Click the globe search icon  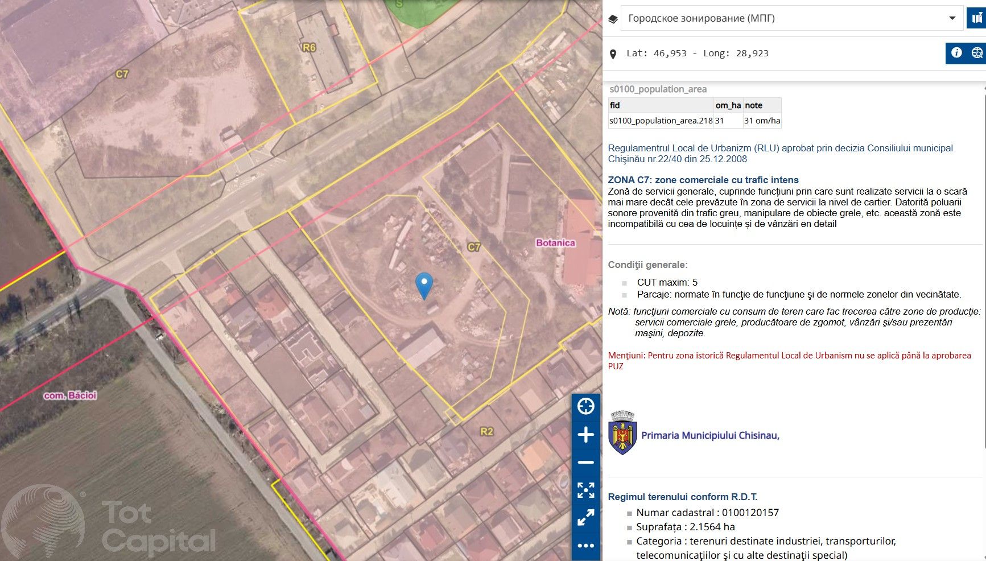[x=977, y=53]
